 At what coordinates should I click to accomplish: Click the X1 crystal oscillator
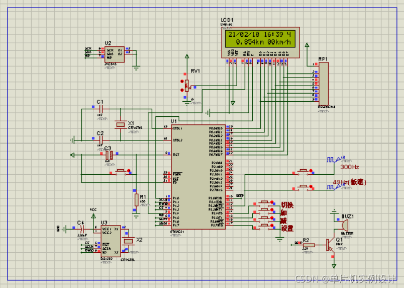120,124
